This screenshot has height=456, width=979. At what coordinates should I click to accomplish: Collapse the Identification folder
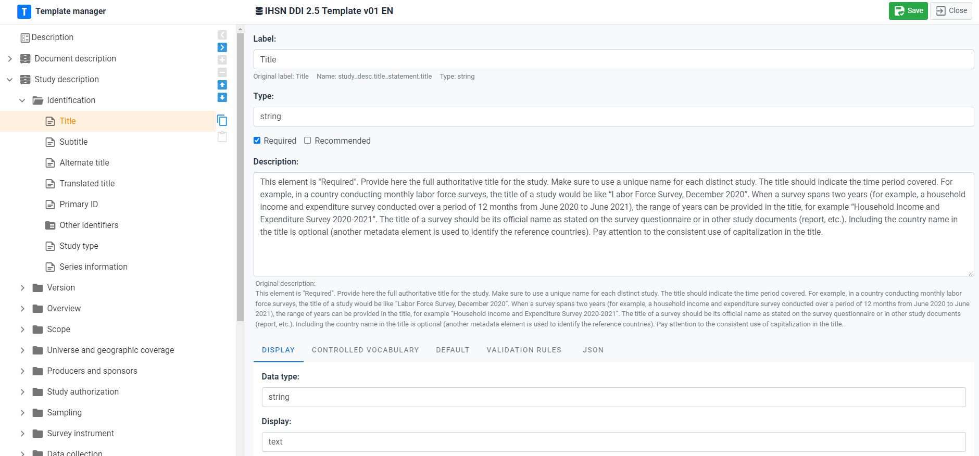(x=22, y=100)
